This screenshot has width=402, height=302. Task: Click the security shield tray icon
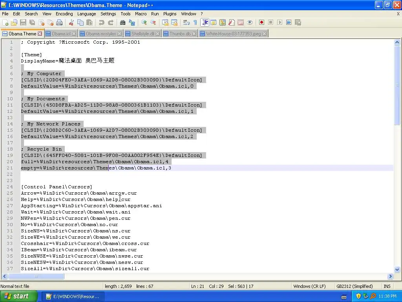coord(358,296)
